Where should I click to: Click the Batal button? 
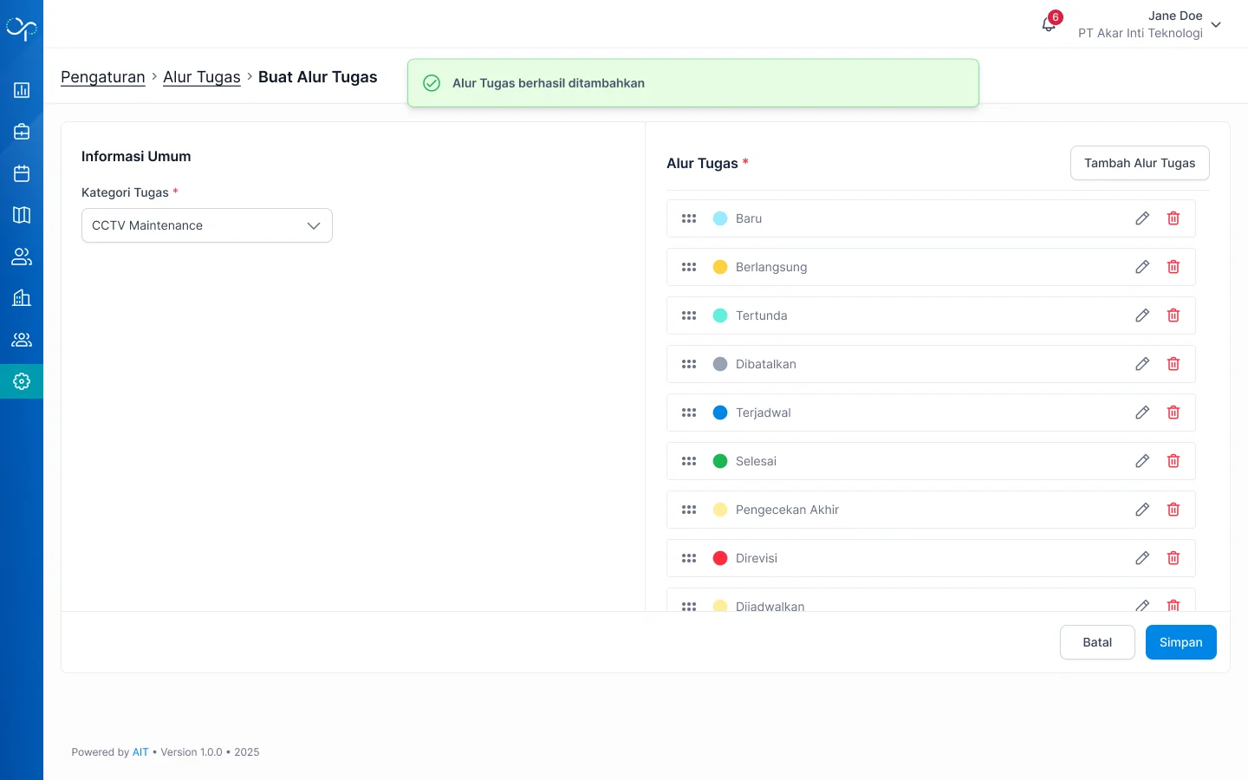point(1097,642)
